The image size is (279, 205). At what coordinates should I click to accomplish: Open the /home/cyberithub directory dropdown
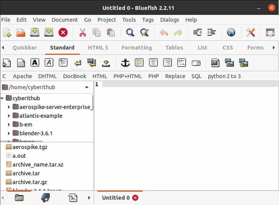click(x=87, y=87)
